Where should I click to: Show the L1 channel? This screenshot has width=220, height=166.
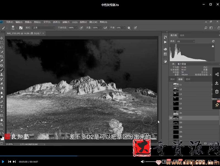[171, 85]
